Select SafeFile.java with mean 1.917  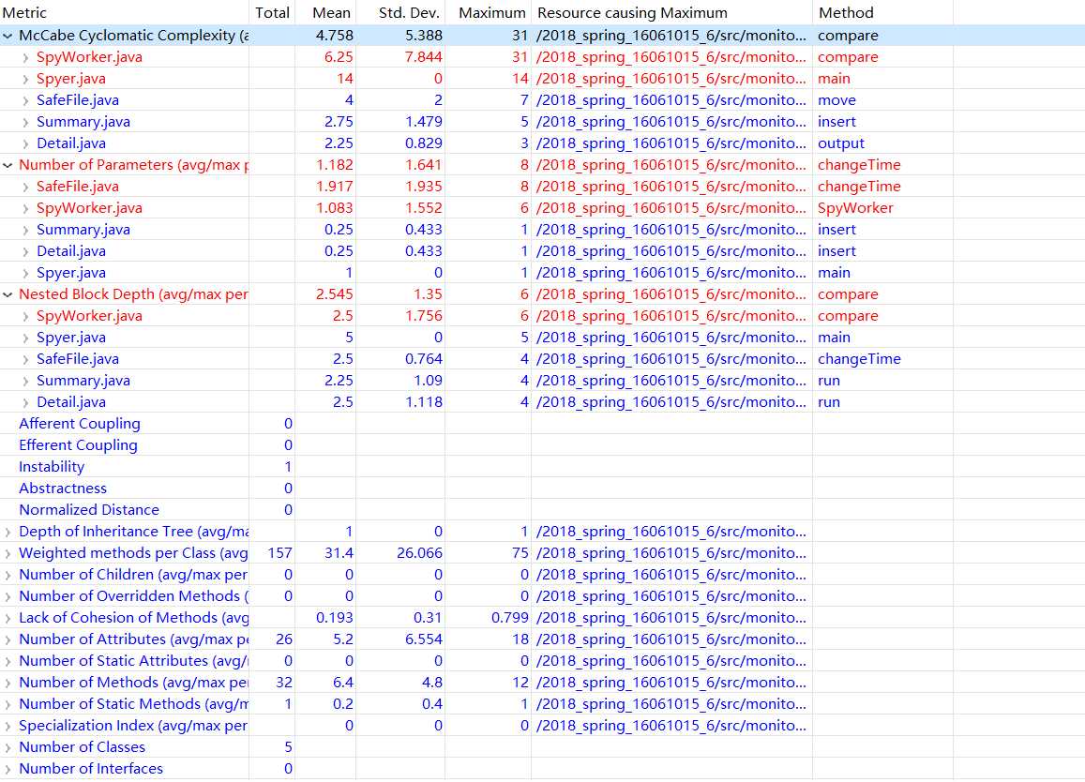point(542,187)
